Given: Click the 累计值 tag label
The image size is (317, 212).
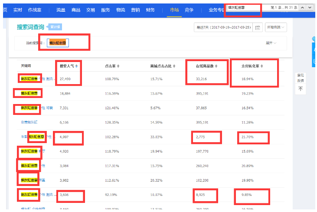Looking at the screenshot, I should 55,27.
